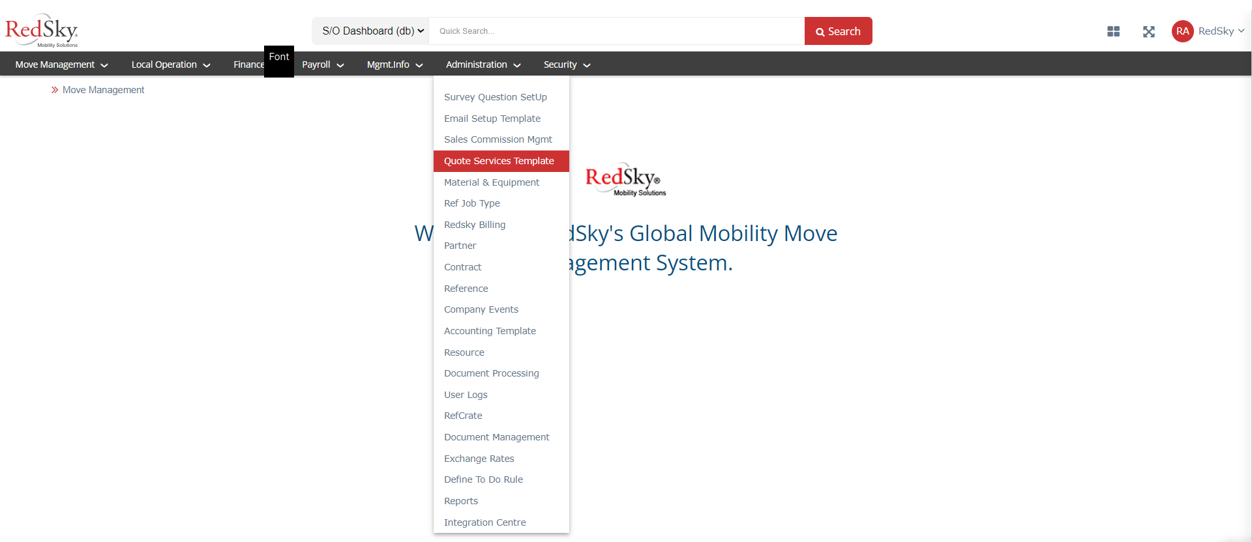Choose Quote Services Template option
Image resolution: width=1252 pixels, height=542 pixels.
(501, 161)
